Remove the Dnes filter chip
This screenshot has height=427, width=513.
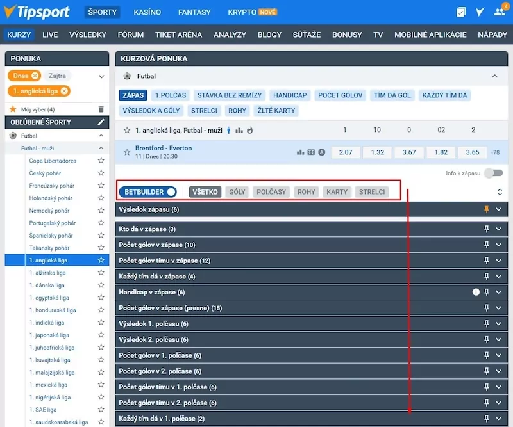35,76
